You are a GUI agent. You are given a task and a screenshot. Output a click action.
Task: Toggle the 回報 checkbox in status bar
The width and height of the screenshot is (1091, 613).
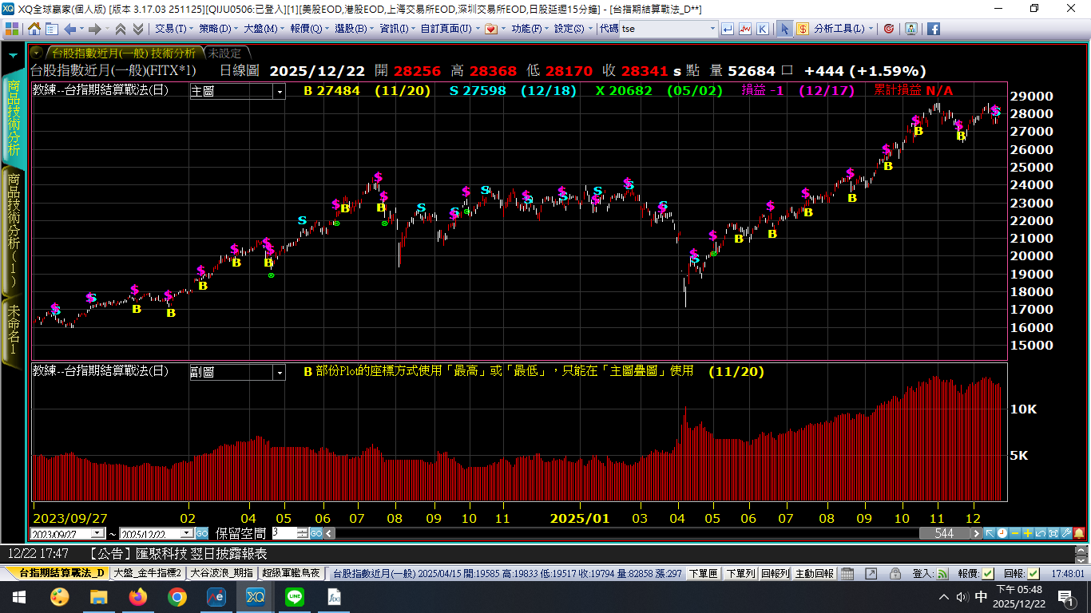coord(1033,573)
